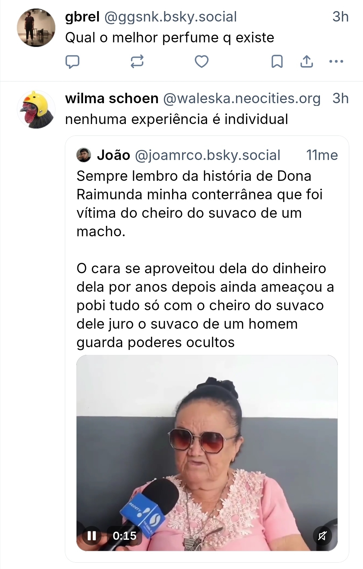Share gbrel's post via share icon
Viewport: 363px width, 569px height.
(x=307, y=62)
